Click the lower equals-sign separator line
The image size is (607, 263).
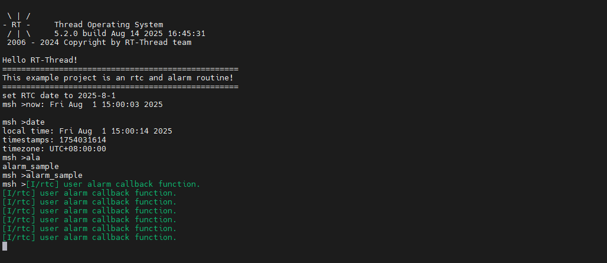120,87
